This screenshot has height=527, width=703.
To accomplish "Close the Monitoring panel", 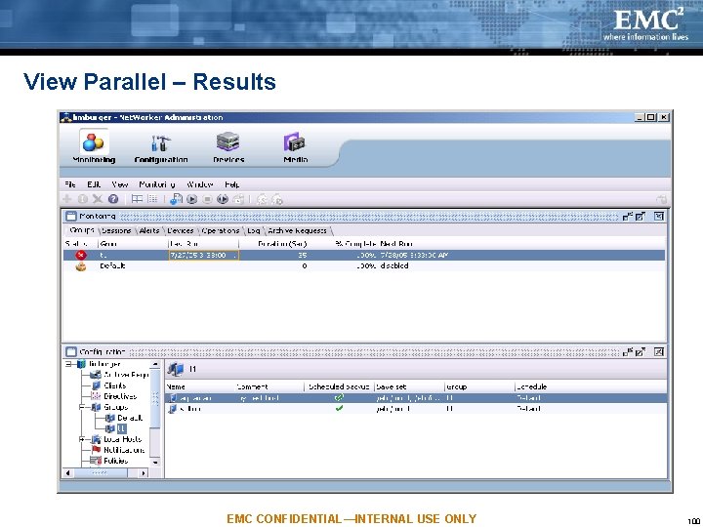I will 658,217.
